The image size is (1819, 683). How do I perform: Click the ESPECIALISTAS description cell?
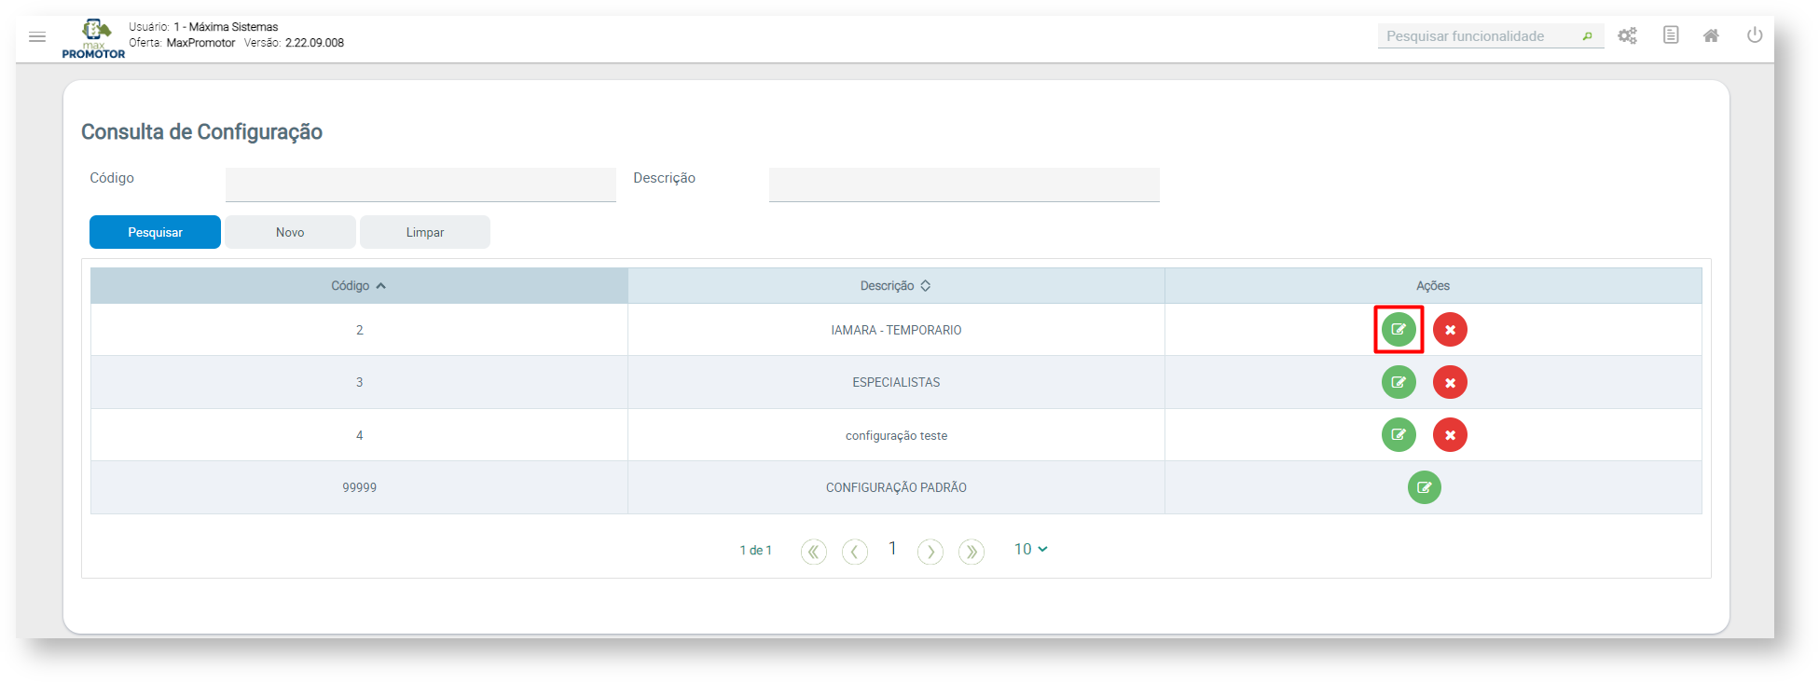click(896, 382)
